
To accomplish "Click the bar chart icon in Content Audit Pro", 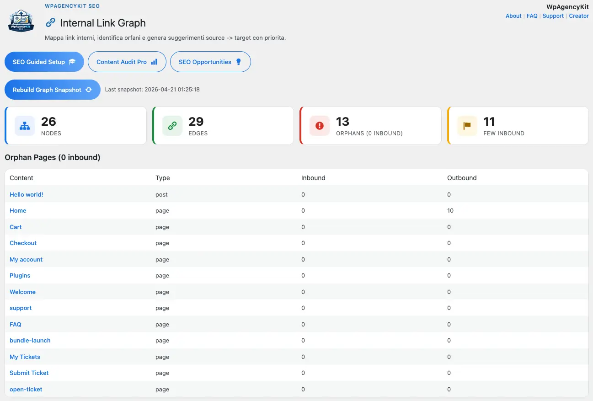I will pos(154,62).
